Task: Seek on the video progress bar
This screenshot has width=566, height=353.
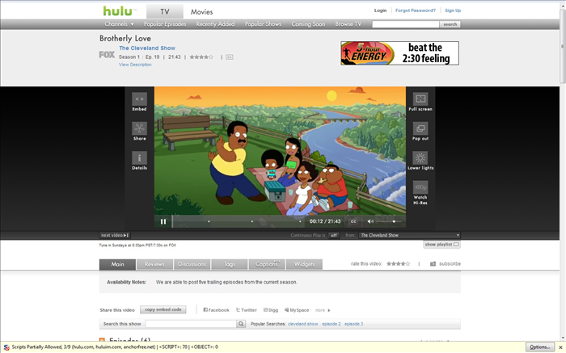Action: click(x=237, y=221)
